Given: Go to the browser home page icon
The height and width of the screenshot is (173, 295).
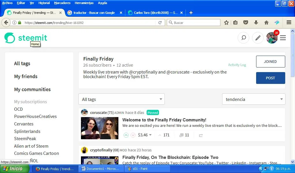Looking at the screenshot, I should (266, 22).
